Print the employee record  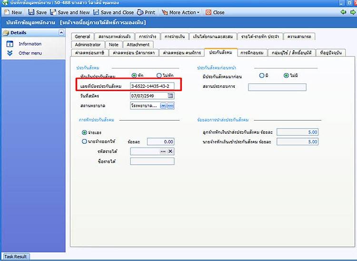point(146,12)
